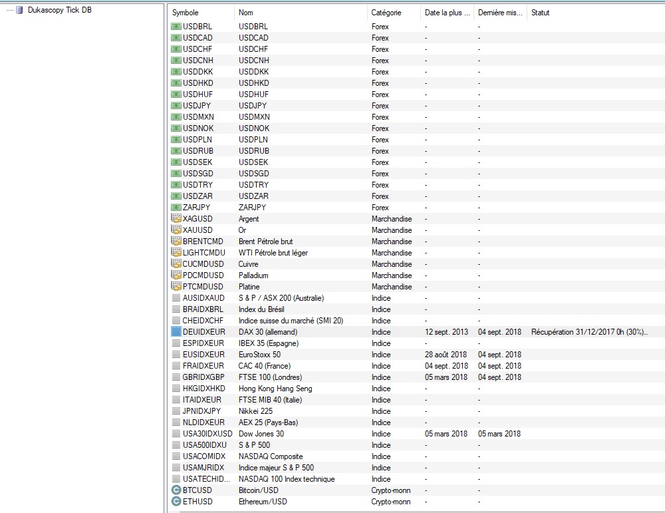The width and height of the screenshot is (665, 513).
Task: Click the 'Brent Pétrole brut' name
Action: click(x=265, y=242)
